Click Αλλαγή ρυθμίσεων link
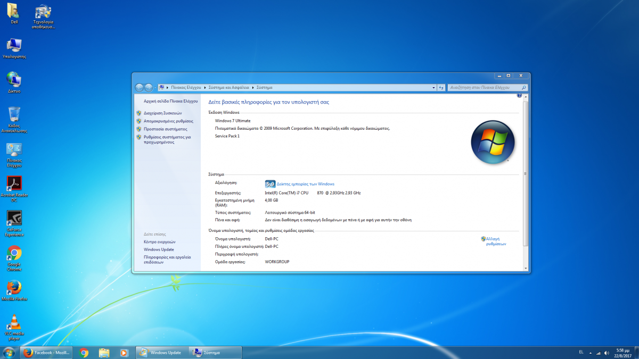The image size is (639, 359). (495, 241)
